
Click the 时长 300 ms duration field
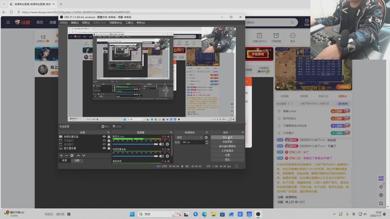[x=193, y=142]
